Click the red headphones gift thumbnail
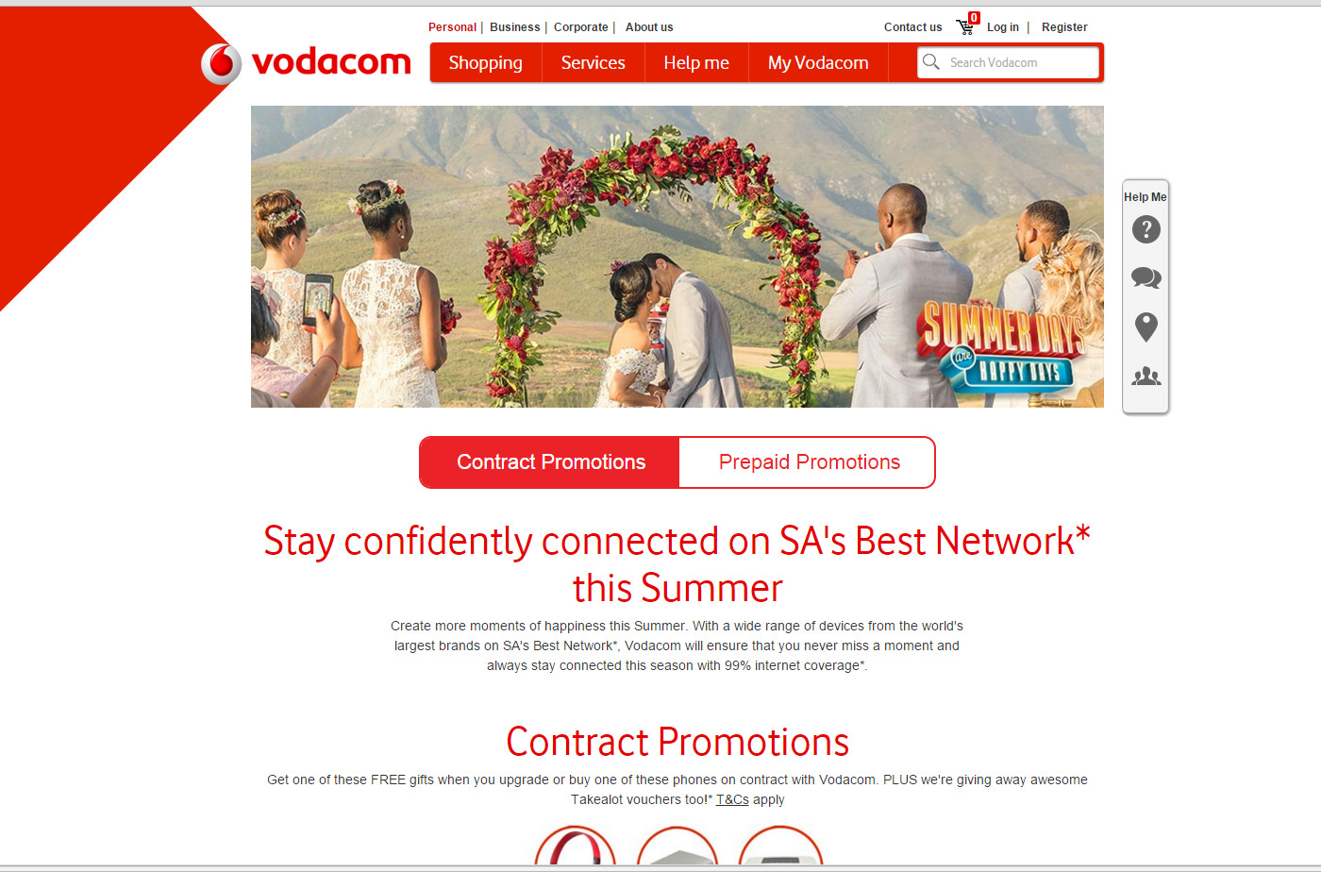Image resolution: width=1321 pixels, height=872 pixels. click(x=576, y=846)
